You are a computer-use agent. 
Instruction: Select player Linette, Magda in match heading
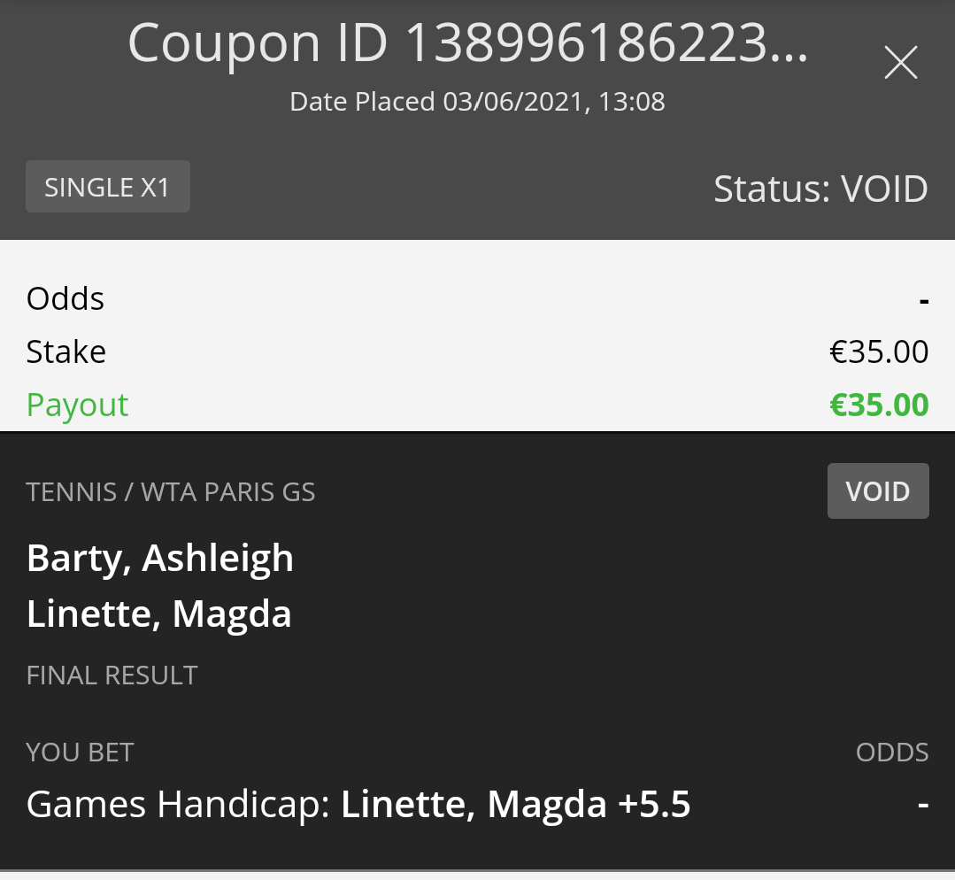click(x=159, y=614)
